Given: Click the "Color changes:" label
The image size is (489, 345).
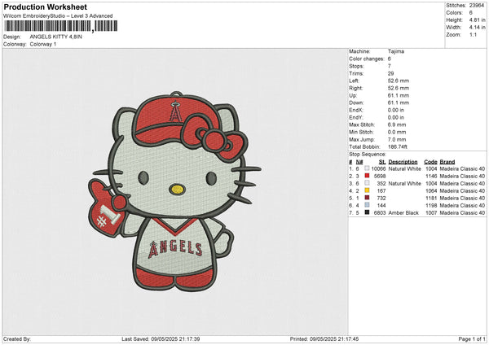Looking at the screenshot, I should point(367,59).
